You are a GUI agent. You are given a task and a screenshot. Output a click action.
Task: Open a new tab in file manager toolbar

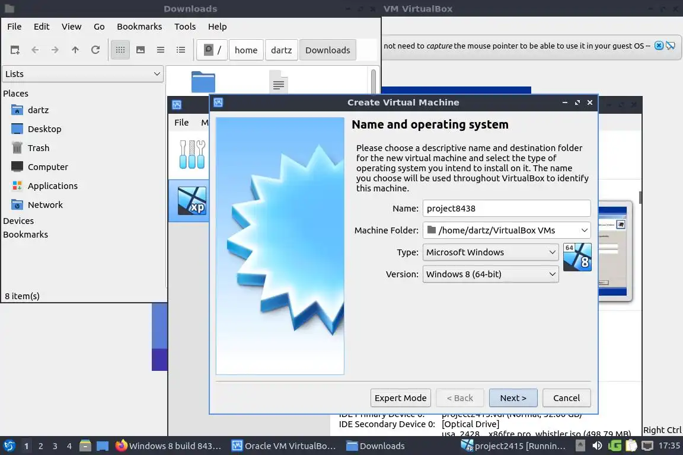15,50
